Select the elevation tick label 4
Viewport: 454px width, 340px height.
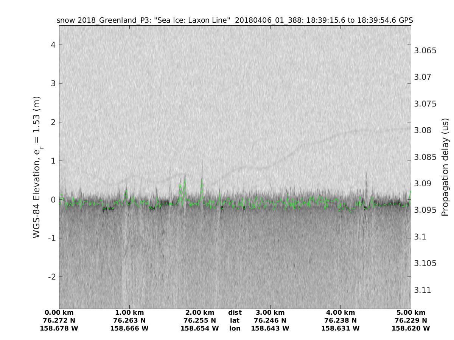tap(53, 45)
